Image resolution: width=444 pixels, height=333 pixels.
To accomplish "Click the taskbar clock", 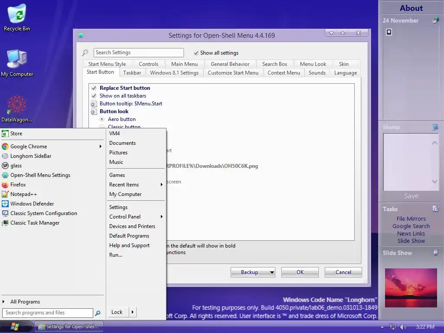I will (x=425, y=327).
